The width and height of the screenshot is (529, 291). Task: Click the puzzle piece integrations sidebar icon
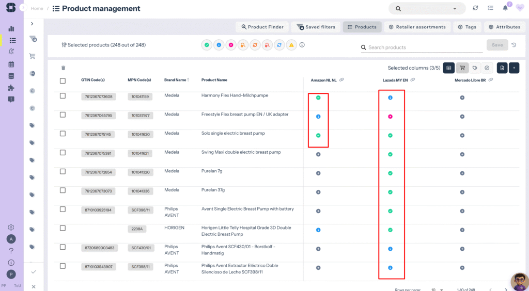pyautogui.click(x=11, y=88)
